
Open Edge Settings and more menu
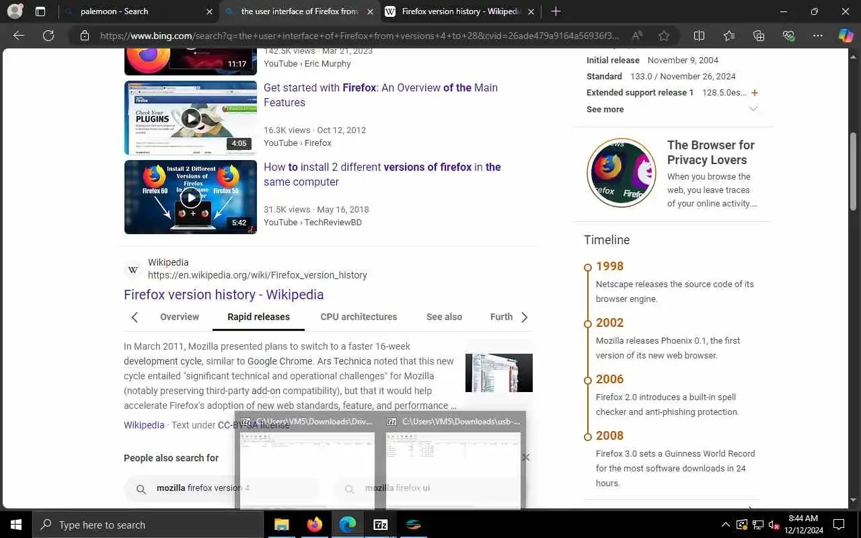click(818, 36)
